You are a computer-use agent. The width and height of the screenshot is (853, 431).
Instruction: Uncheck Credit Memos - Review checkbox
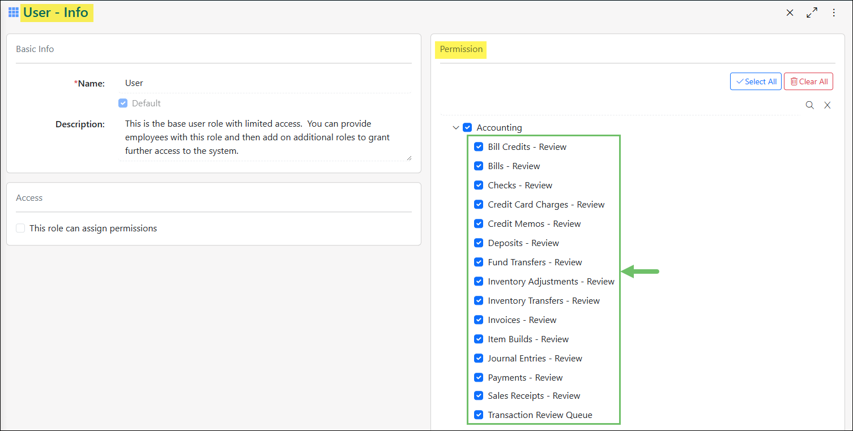click(479, 224)
